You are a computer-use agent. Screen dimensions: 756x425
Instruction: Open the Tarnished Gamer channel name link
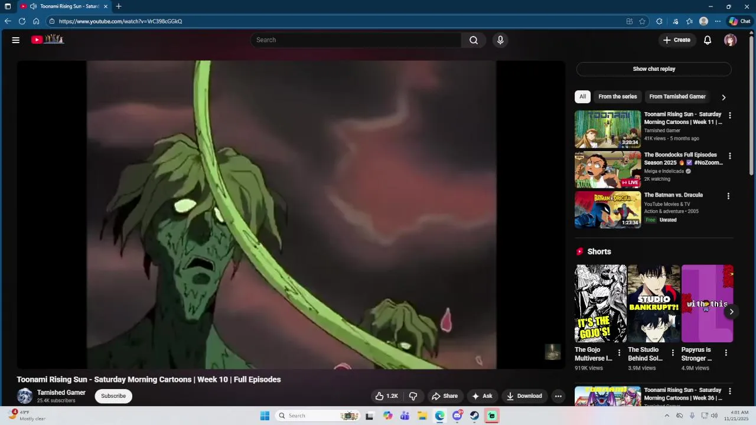[x=61, y=393]
